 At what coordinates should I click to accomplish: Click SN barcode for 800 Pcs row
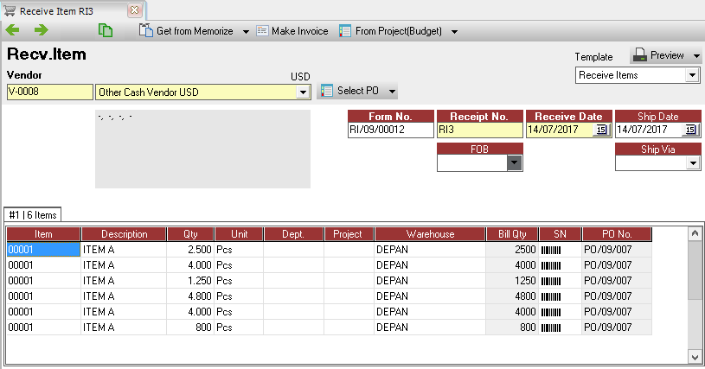[x=551, y=328]
